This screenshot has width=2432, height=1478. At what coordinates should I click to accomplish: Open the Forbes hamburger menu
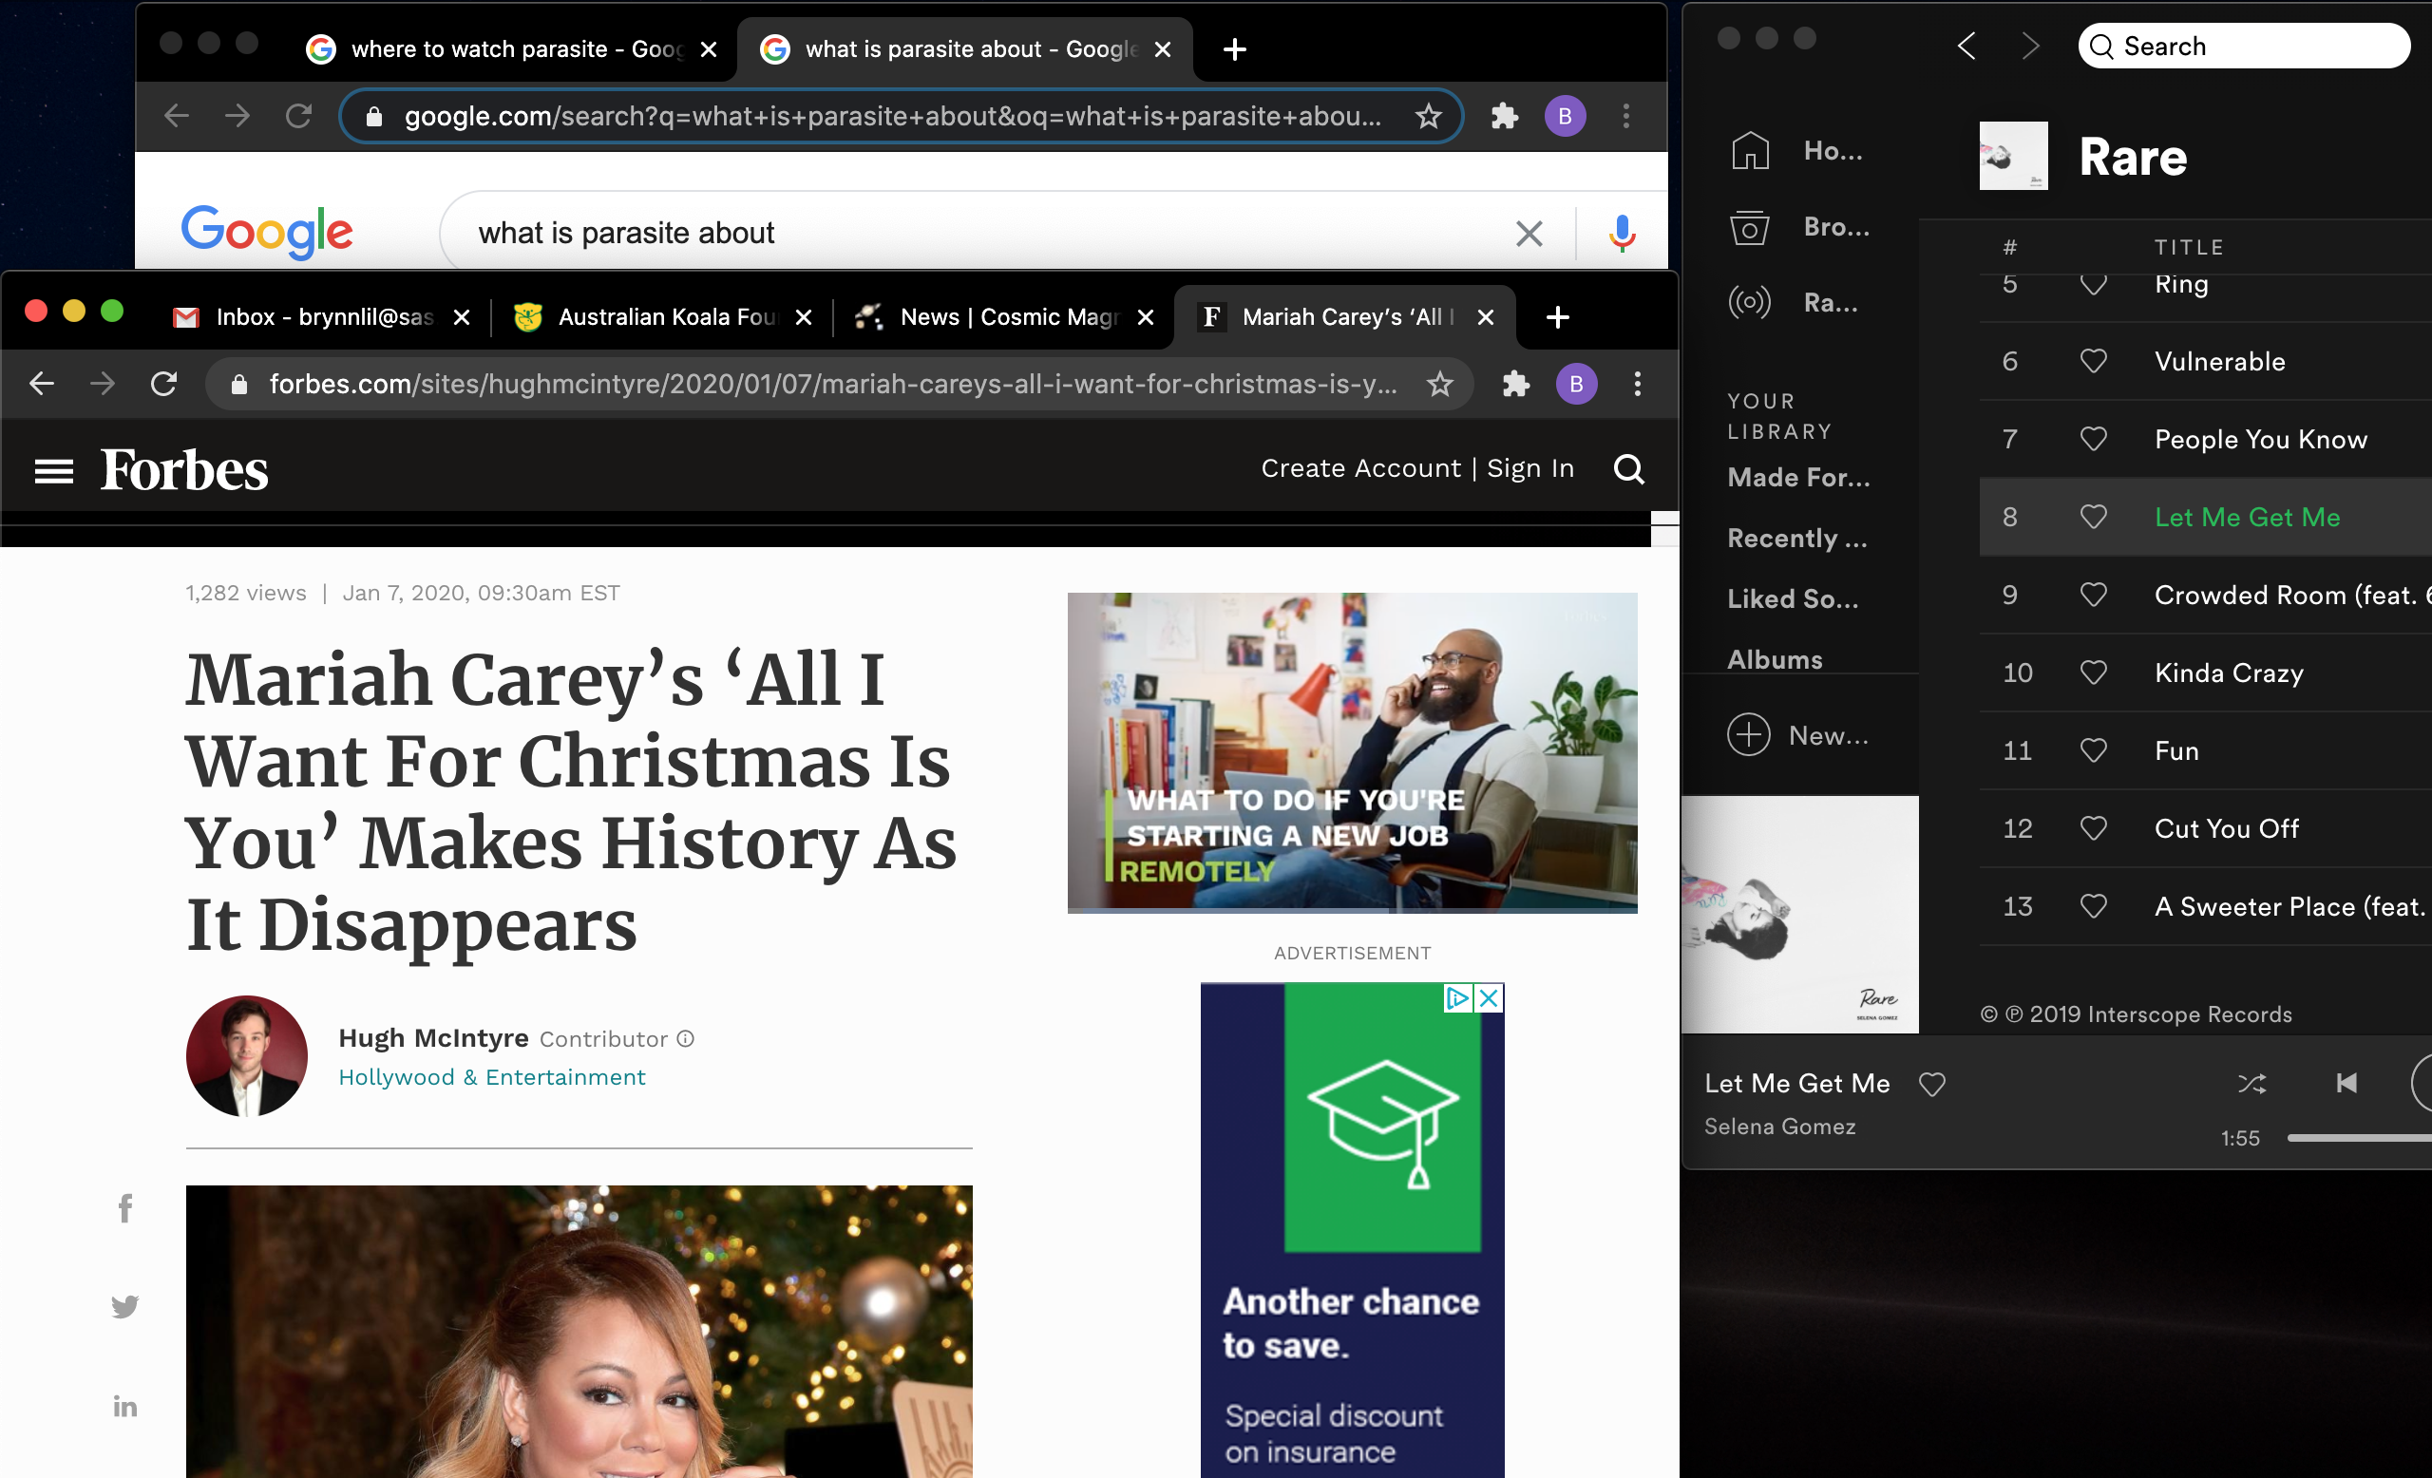click(53, 470)
